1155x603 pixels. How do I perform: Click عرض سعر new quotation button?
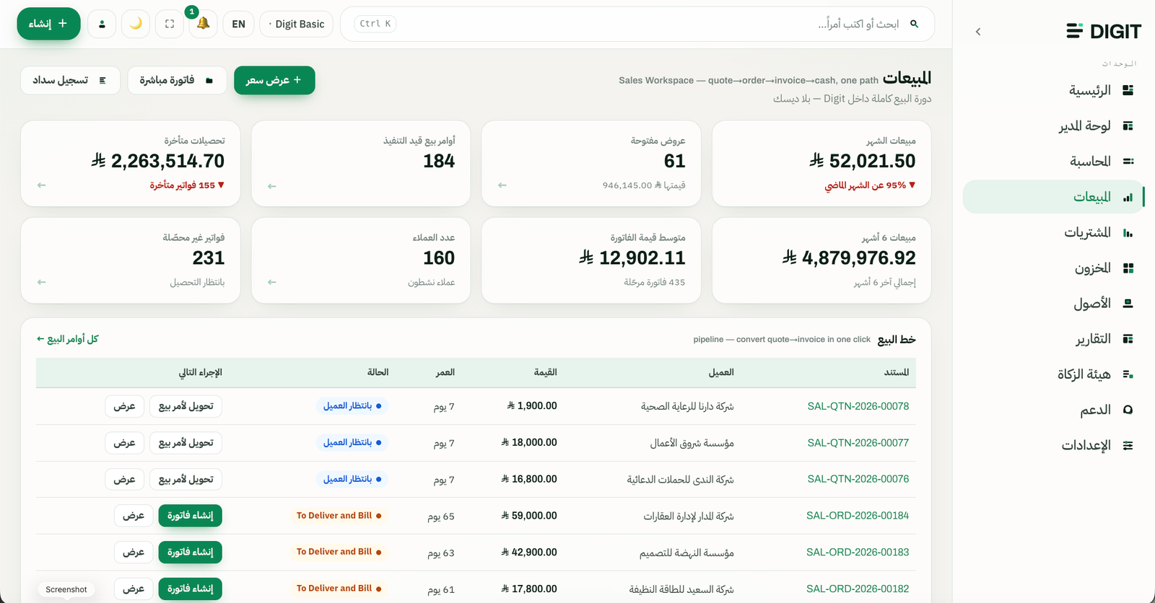[x=274, y=80]
